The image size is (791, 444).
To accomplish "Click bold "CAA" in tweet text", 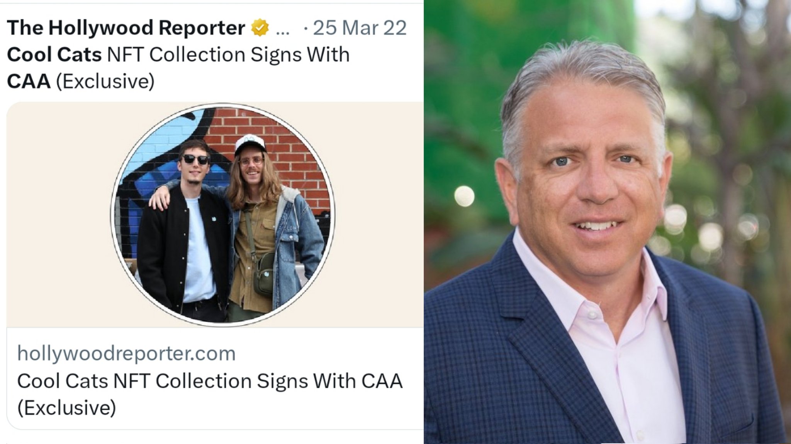I will point(29,81).
